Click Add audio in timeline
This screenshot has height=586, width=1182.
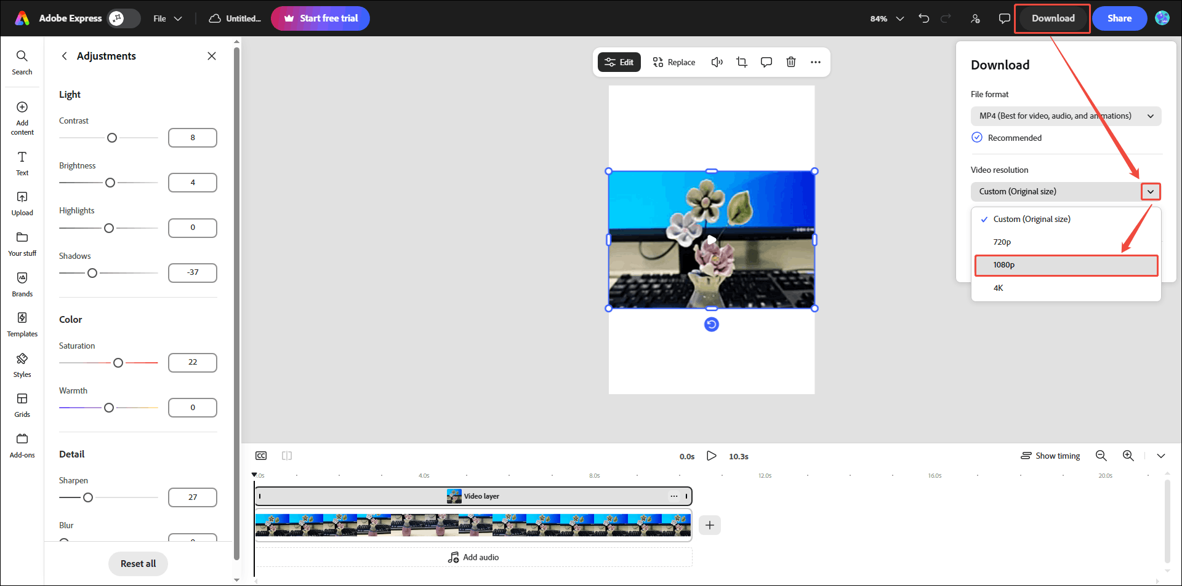point(473,557)
